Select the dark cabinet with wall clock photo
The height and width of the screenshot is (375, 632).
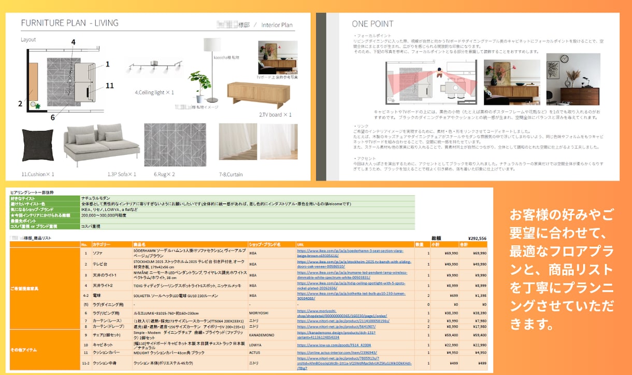click(573, 79)
